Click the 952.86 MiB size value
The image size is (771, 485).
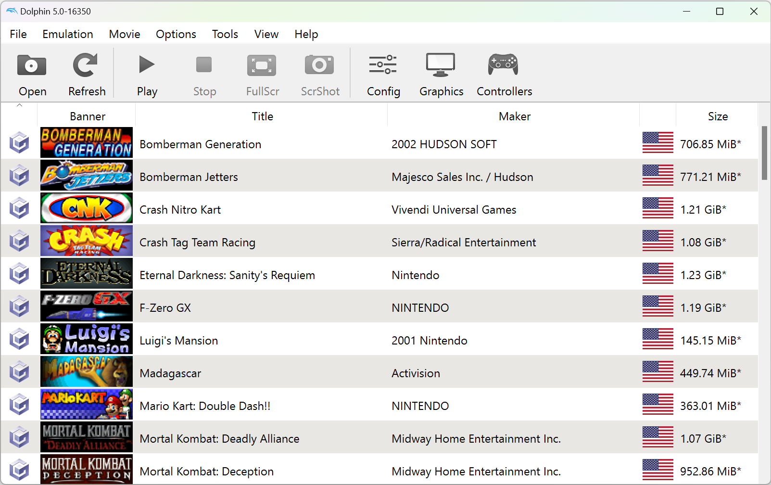(710, 472)
